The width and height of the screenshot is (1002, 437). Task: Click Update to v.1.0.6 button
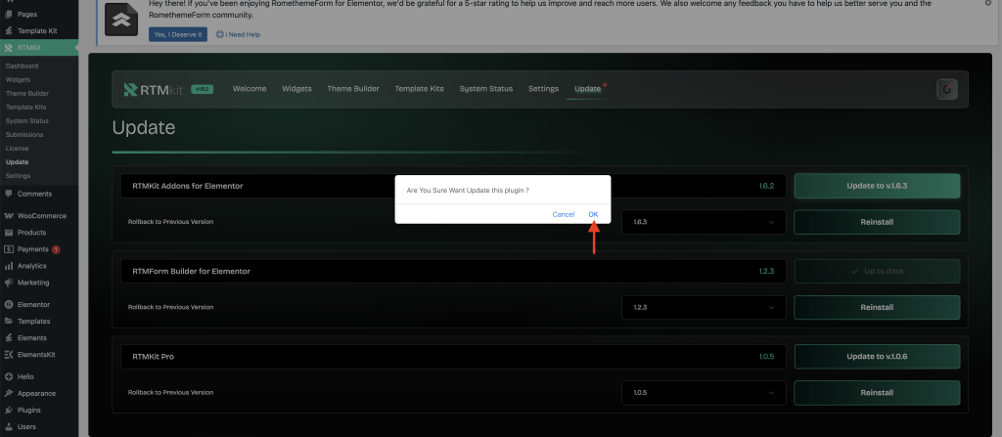877,357
